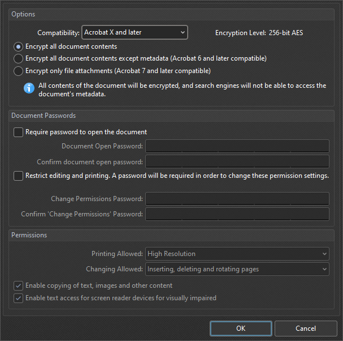343x341 pixels.
Task: Click Confirm 'Change Permissions' Password field
Action: [x=237, y=214]
